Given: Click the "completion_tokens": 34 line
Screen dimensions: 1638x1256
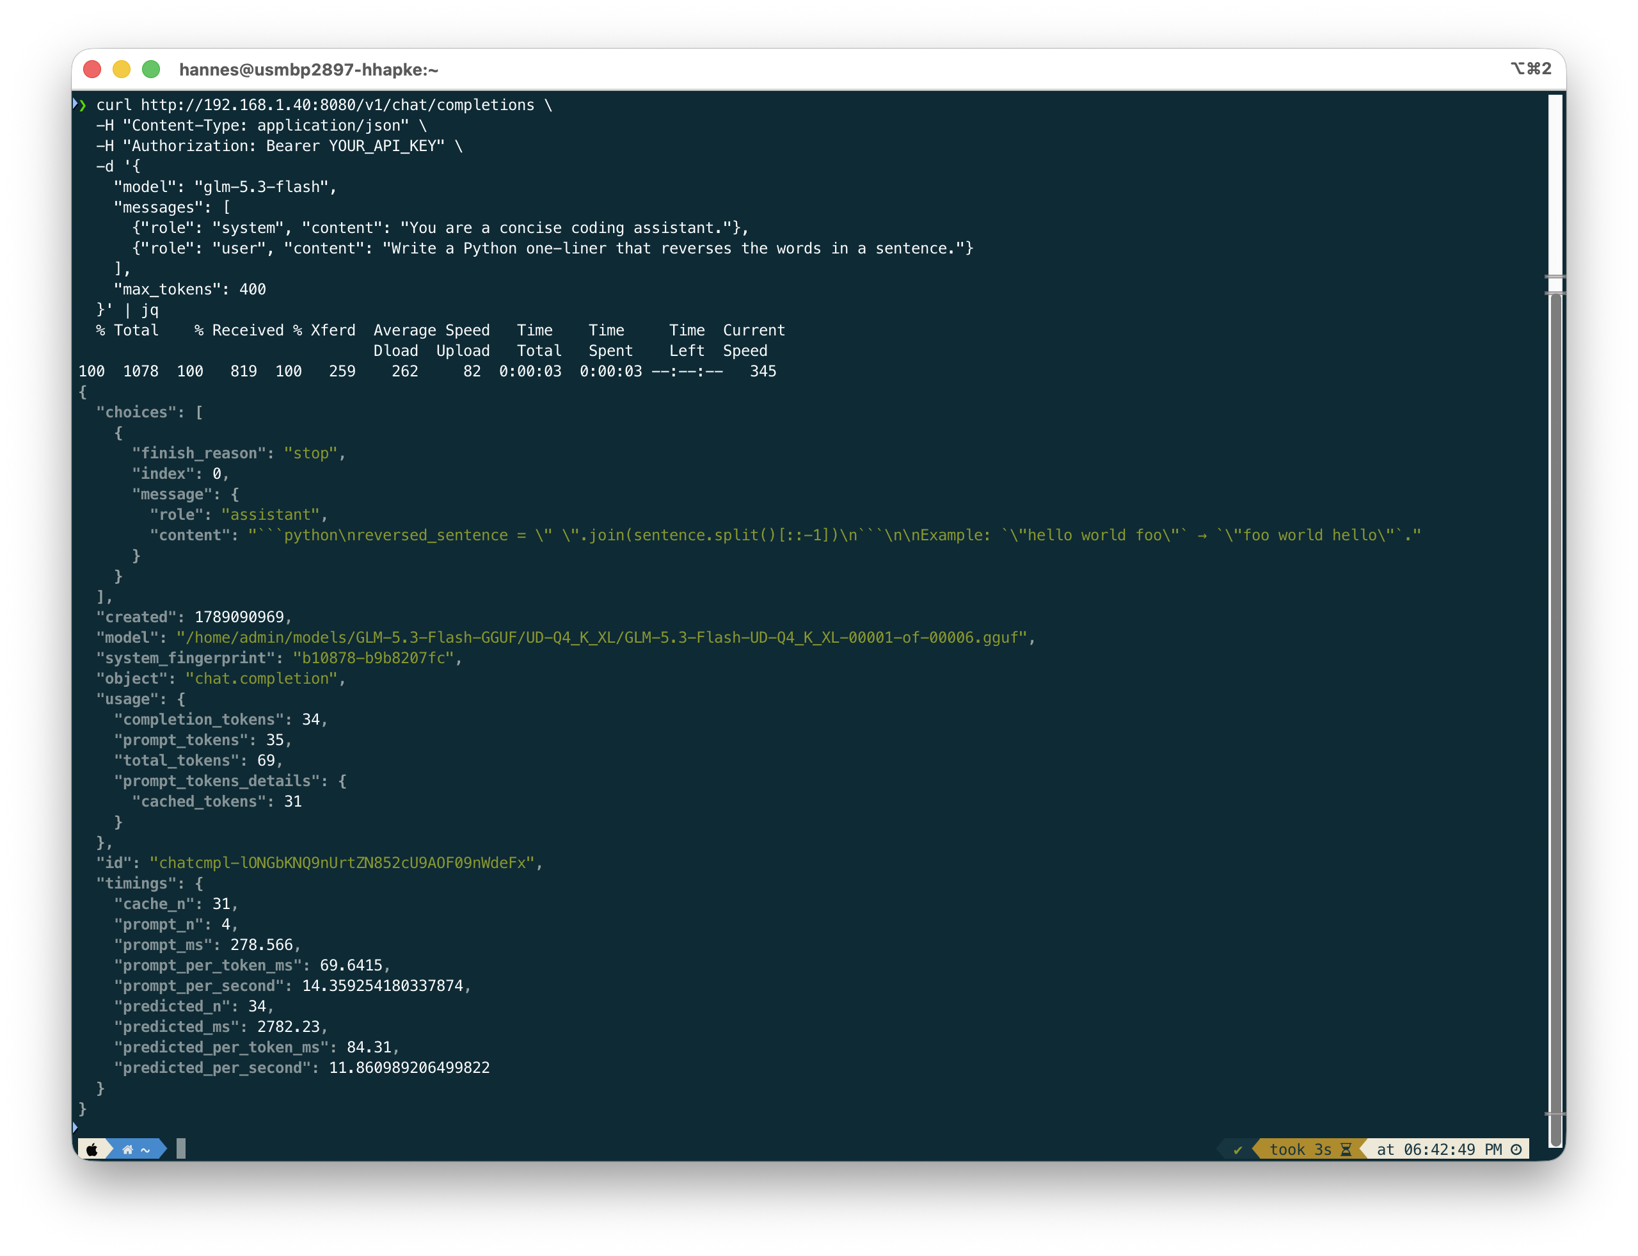Looking at the screenshot, I should pyautogui.click(x=221, y=719).
